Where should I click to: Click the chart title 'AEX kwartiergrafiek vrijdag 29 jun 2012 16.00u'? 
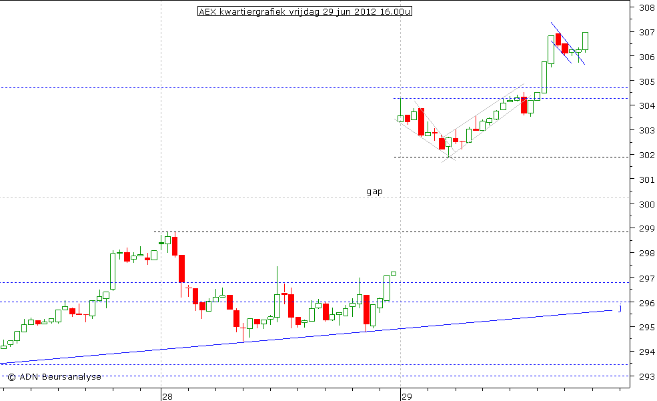[305, 11]
